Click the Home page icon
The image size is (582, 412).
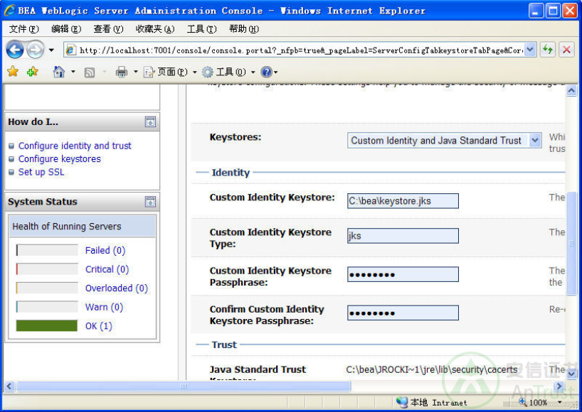(59, 72)
